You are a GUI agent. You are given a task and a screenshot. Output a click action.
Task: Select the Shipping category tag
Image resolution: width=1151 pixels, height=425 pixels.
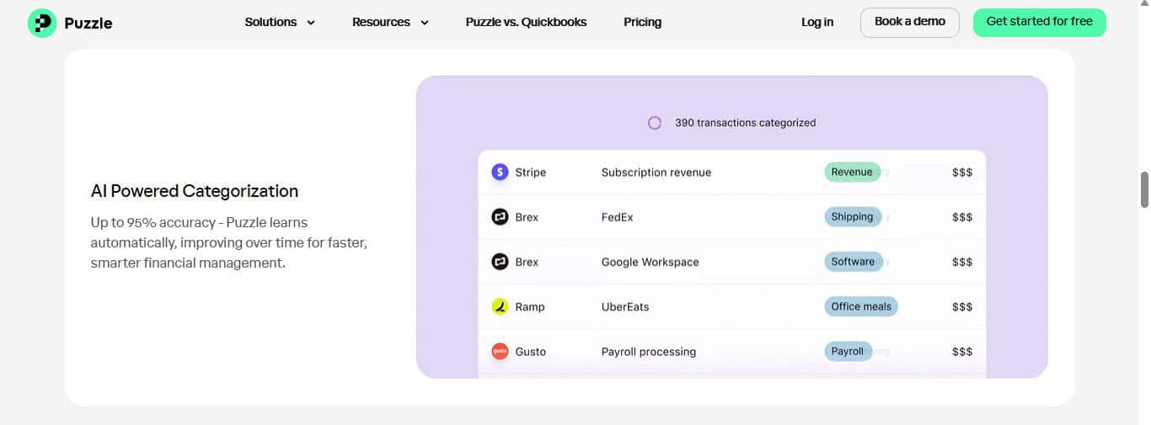(x=853, y=216)
